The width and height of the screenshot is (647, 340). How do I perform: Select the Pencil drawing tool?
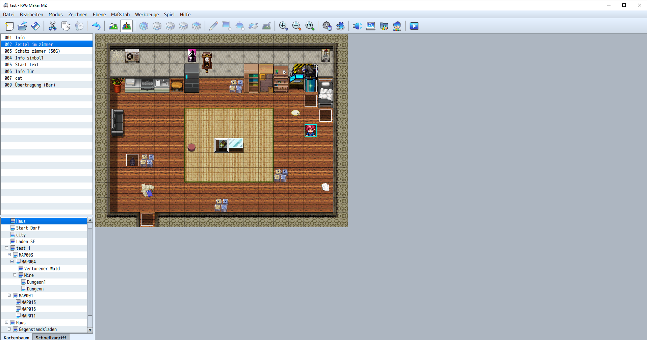(x=213, y=26)
